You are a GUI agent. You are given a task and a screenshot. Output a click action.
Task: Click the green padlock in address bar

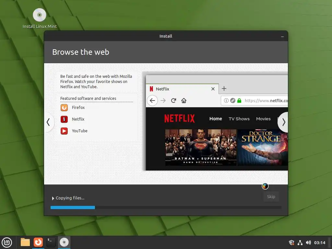coord(239,101)
